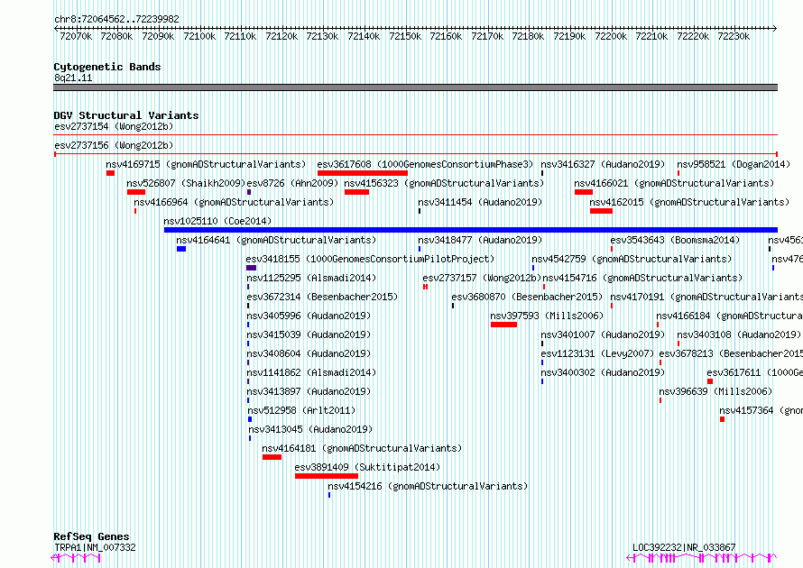Click esv8726 (Ahn2009) label
803x568 pixels.
tap(292, 183)
